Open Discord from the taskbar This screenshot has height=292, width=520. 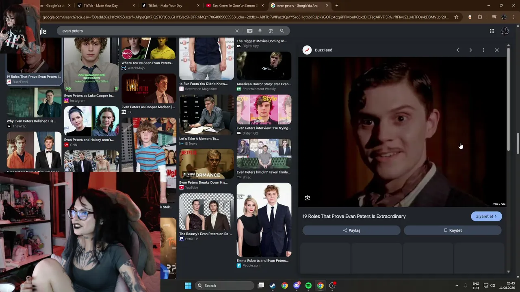point(297,286)
